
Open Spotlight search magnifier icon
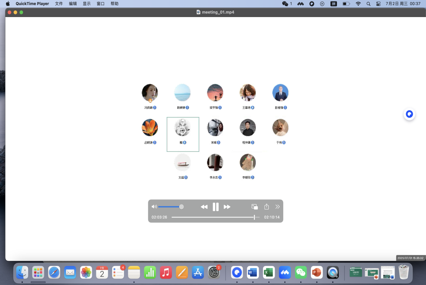point(368,4)
